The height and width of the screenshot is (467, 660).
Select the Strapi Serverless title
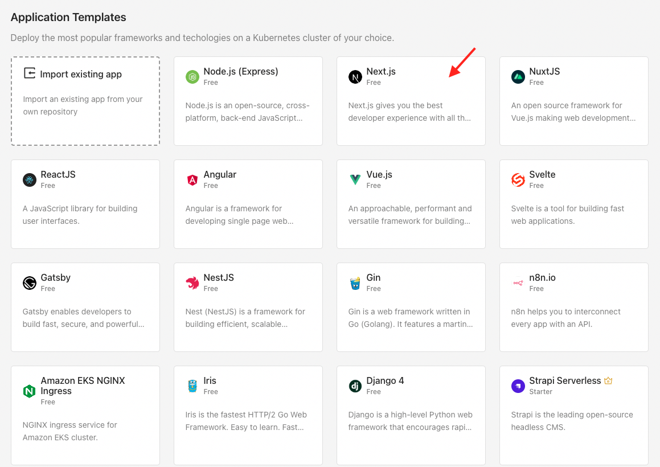[565, 380]
